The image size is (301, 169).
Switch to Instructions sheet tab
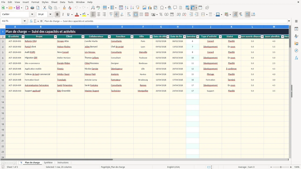[63, 162]
